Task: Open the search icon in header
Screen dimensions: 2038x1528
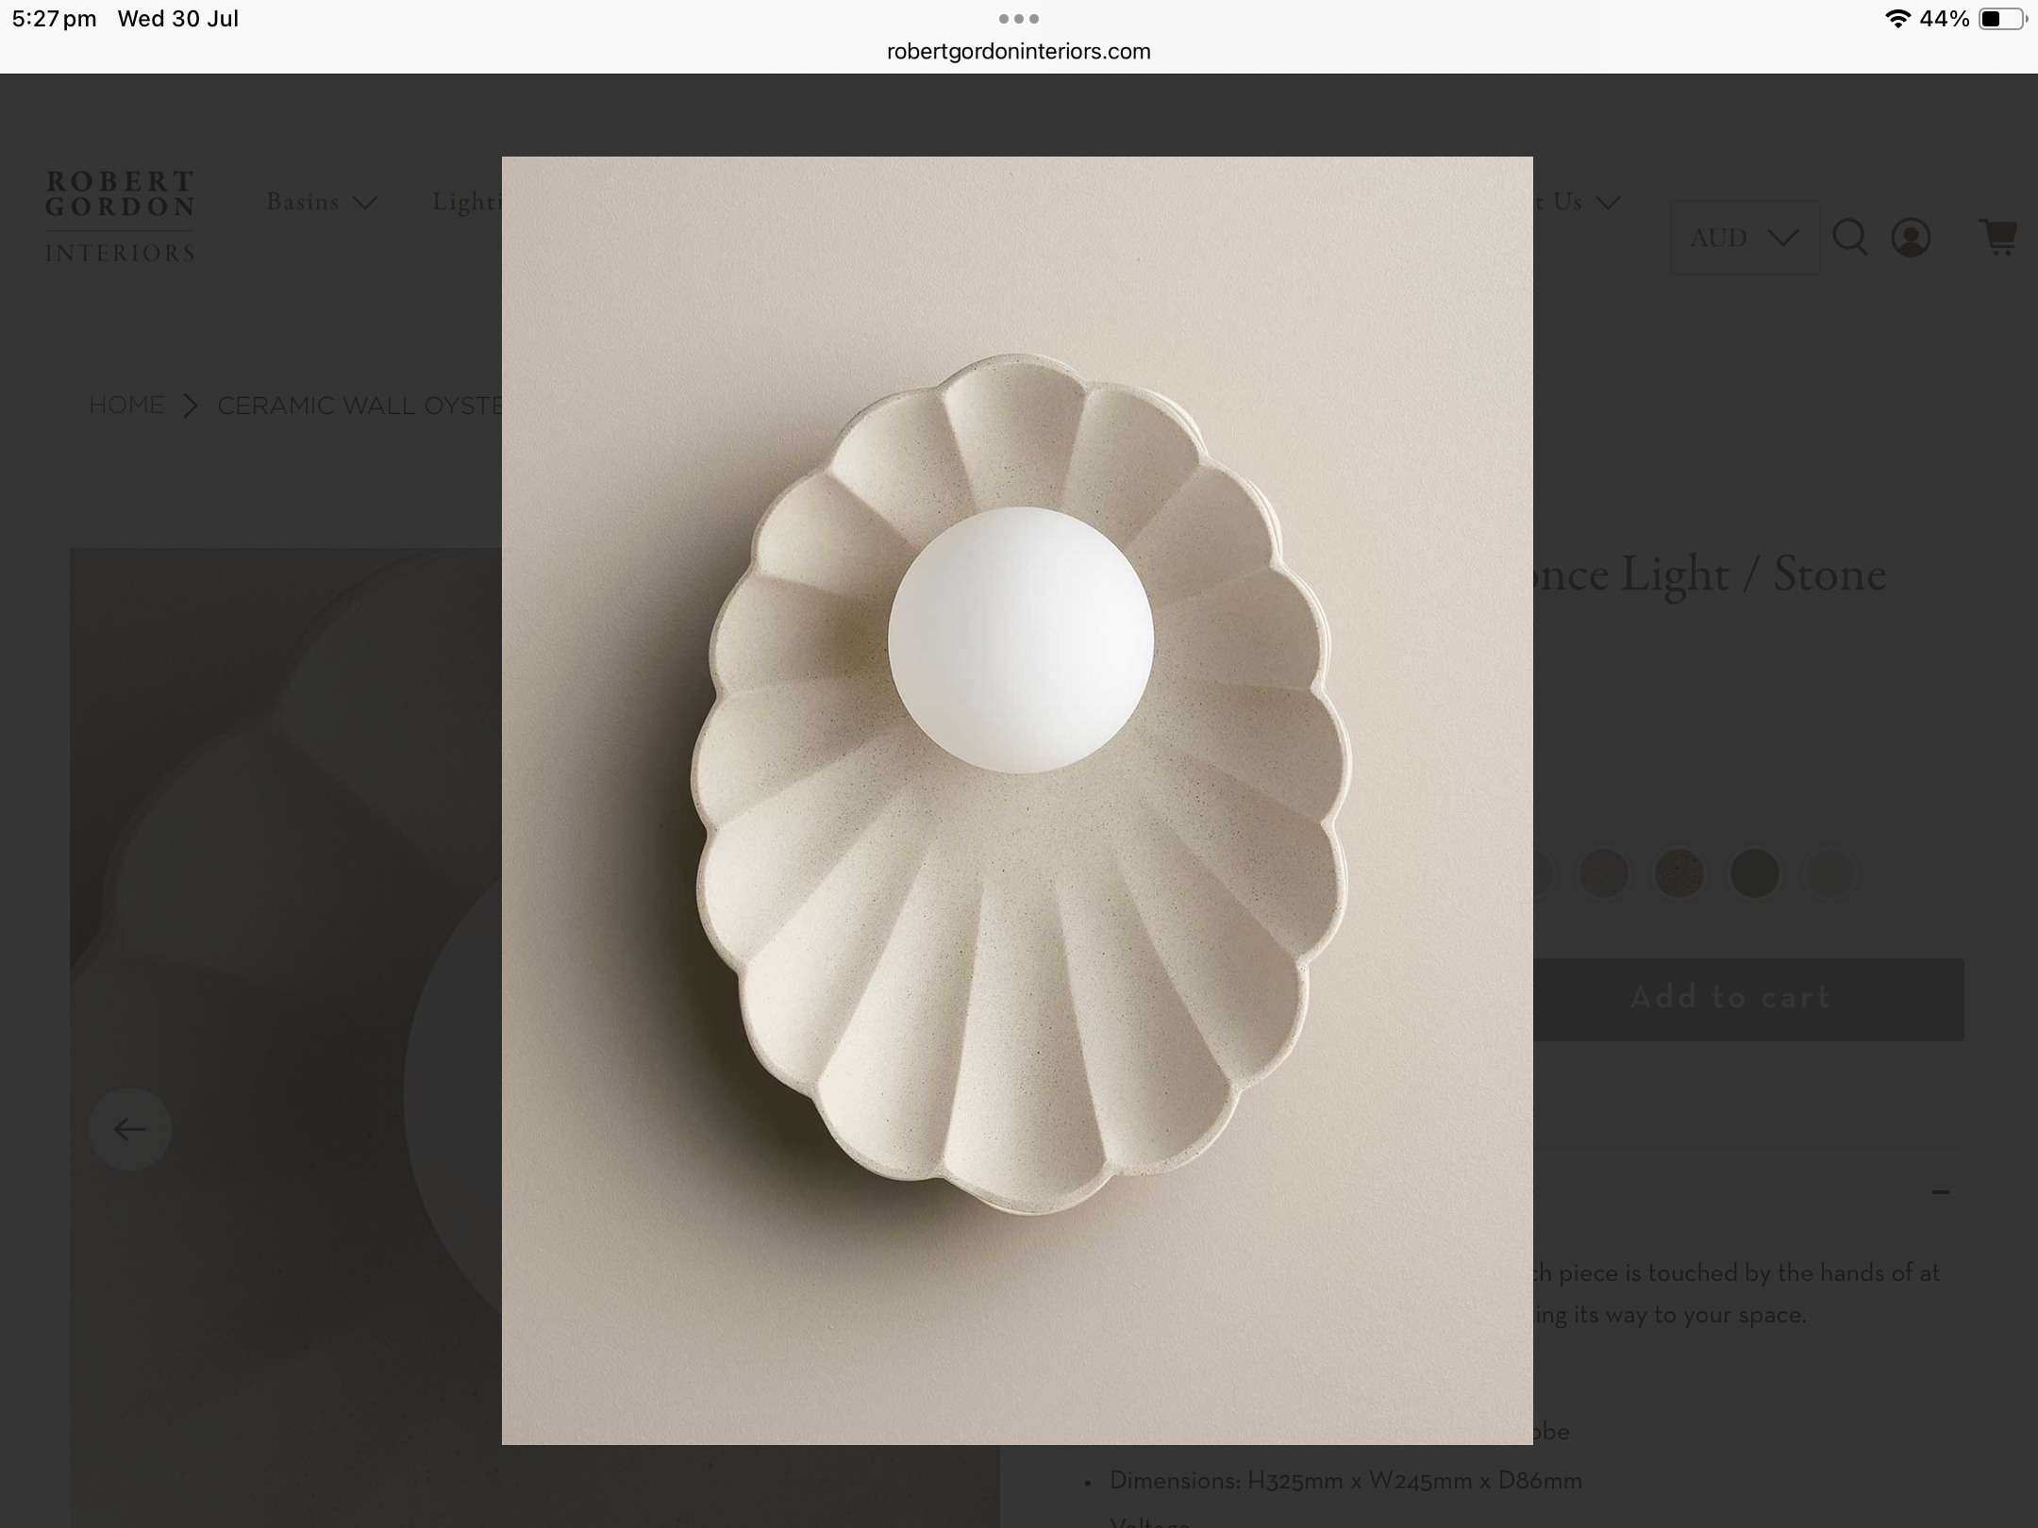Action: click(x=1849, y=237)
